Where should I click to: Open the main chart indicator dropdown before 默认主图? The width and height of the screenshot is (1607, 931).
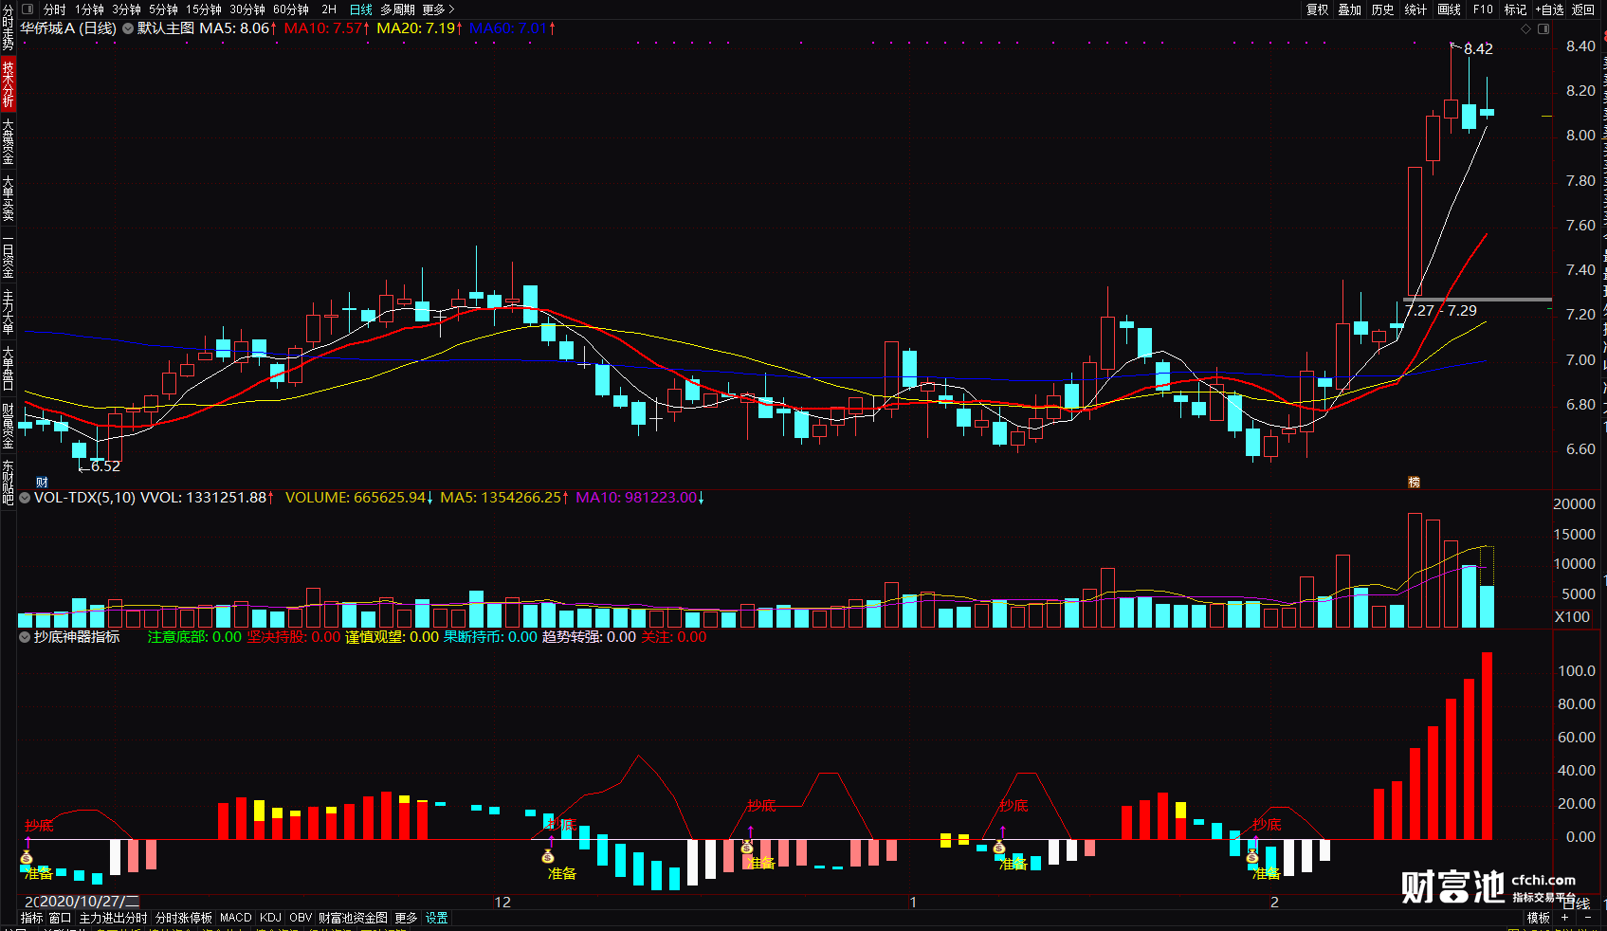click(x=128, y=28)
